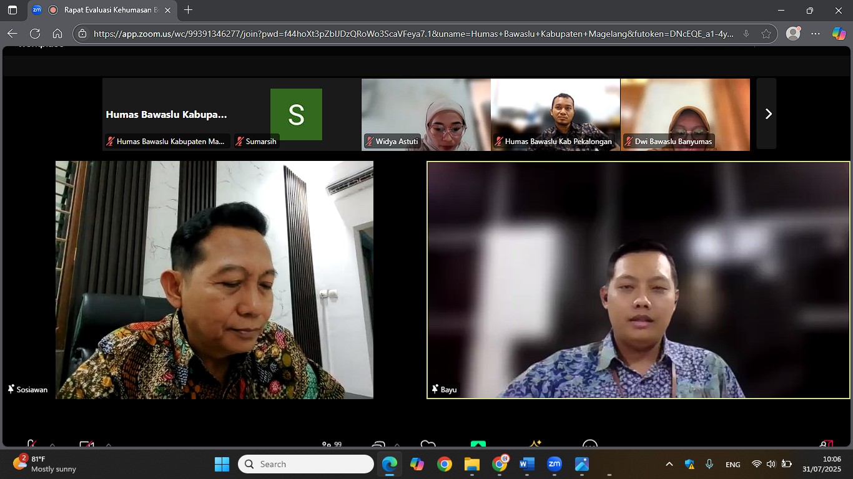Open Edge Settings and more menu

coord(816,34)
